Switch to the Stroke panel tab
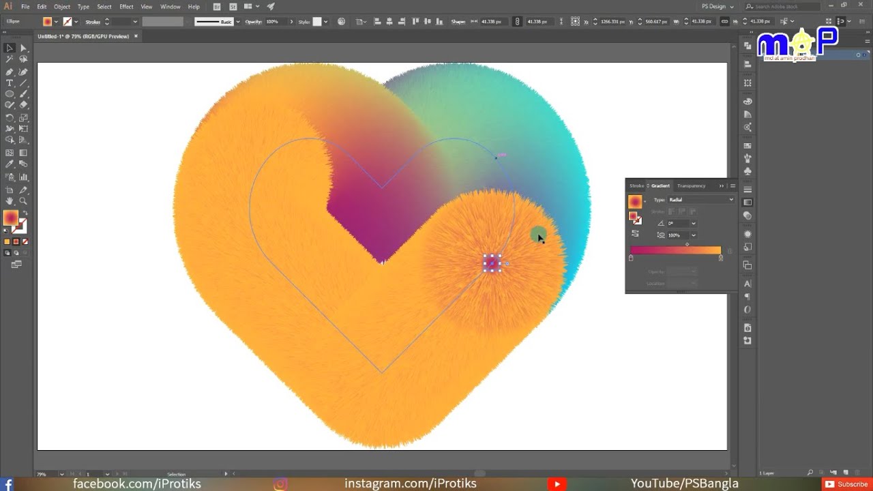 (636, 185)
